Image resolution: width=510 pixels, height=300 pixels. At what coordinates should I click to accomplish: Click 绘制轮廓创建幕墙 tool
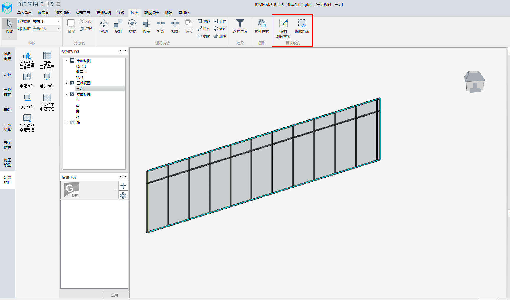pos(47,102)
